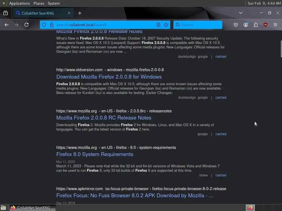This screenshot has width=282, height=211.
Task: Save page to Pocket
Action: [x=236, y=25]
